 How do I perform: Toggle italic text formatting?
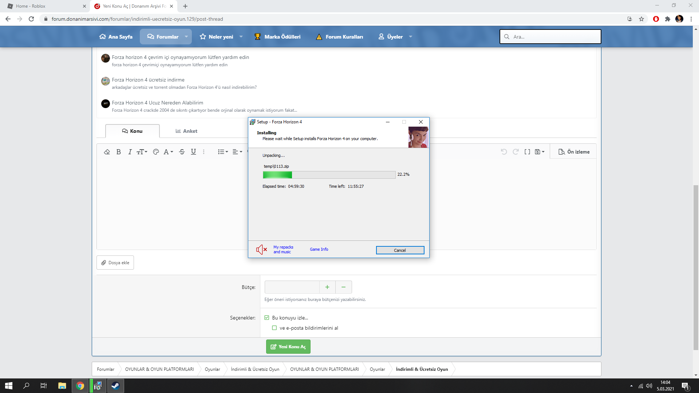tap(130, 152)
